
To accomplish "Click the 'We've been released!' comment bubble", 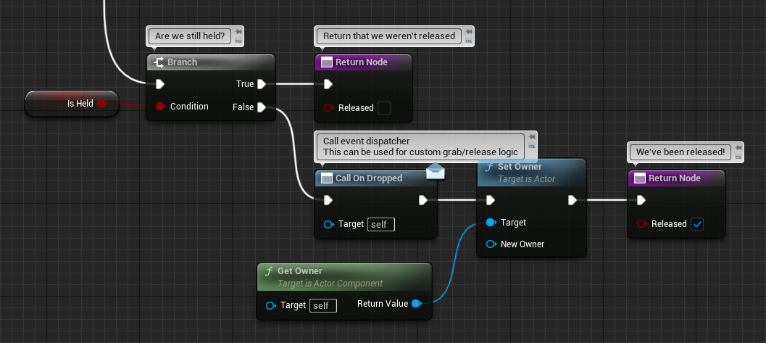I will (680, 152).
